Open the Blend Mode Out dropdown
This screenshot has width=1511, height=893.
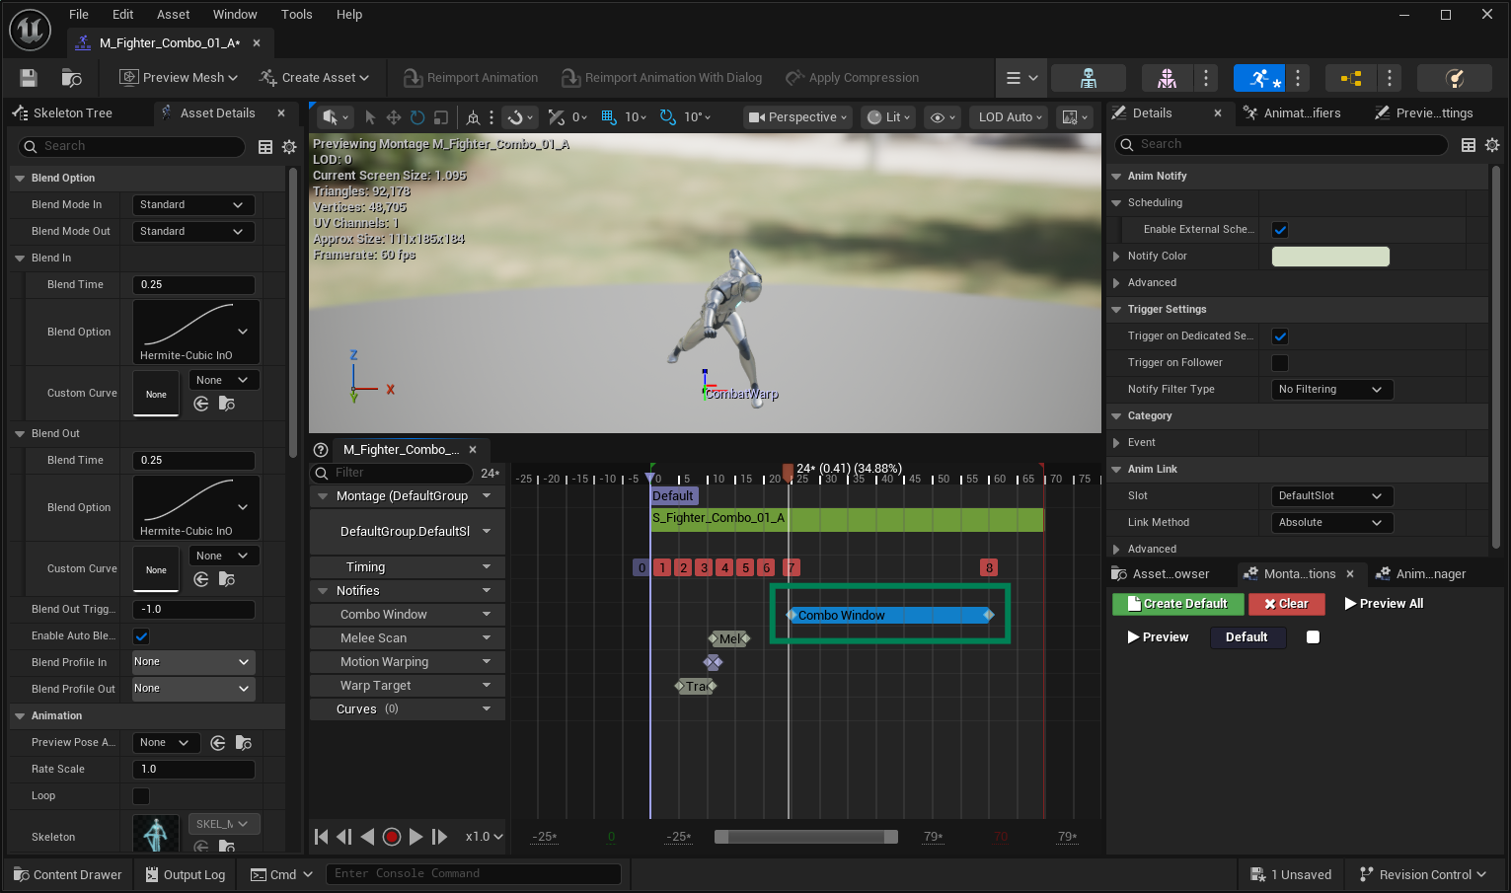coord(193,232)
